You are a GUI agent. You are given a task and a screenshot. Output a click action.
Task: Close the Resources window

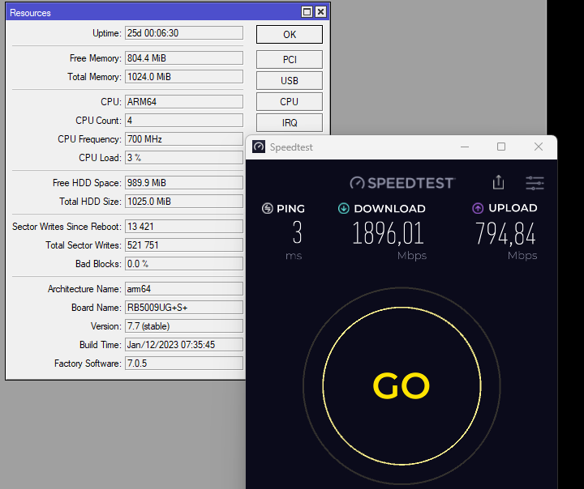point(320,12)
